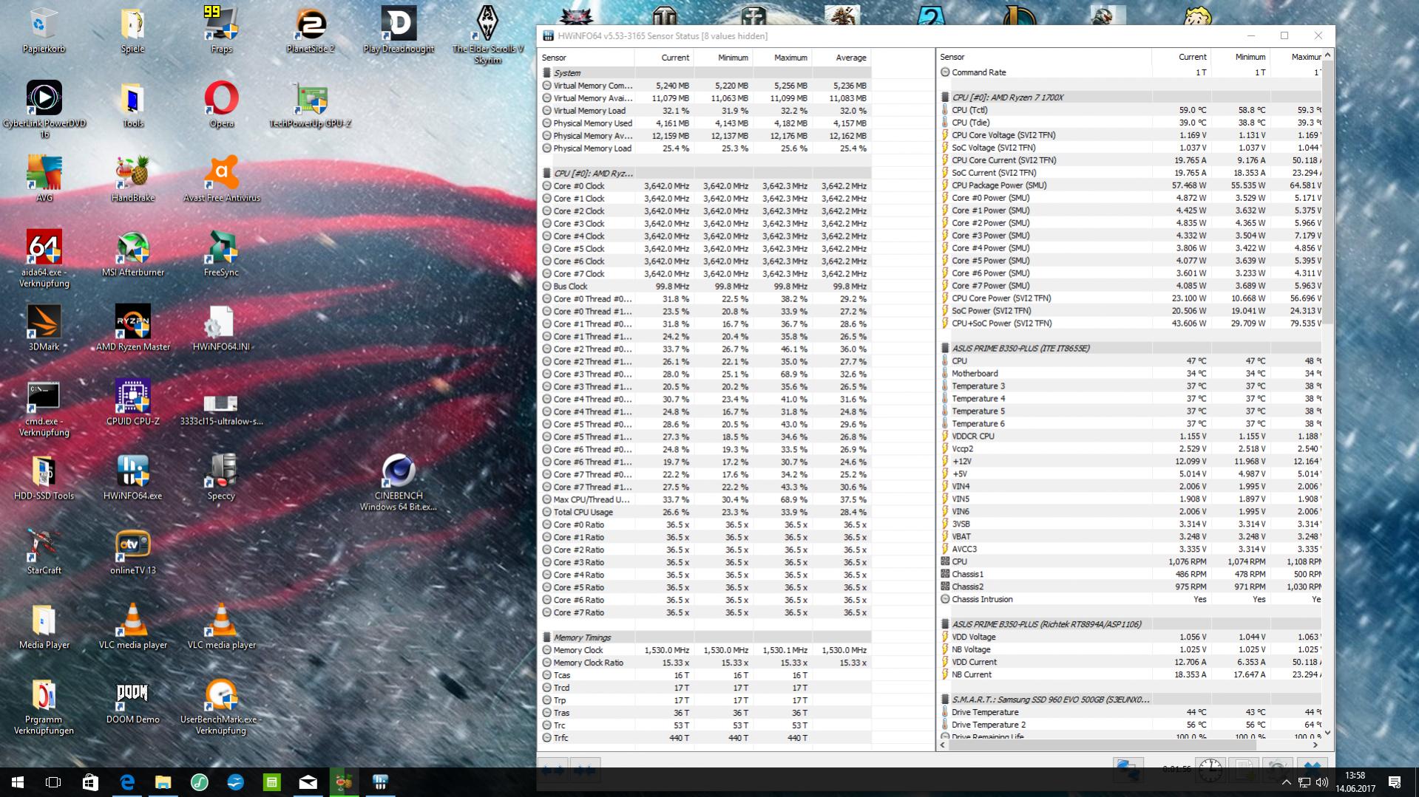This screenshot has width=1419, height=797.
Task: Show hidden system tray icons
Action: (1286, 782)
